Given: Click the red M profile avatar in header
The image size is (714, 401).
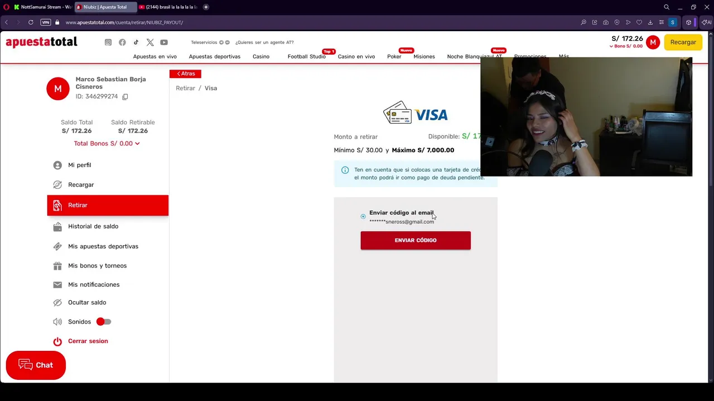Looking at the screenshot, I should click(x=653, y=42).
